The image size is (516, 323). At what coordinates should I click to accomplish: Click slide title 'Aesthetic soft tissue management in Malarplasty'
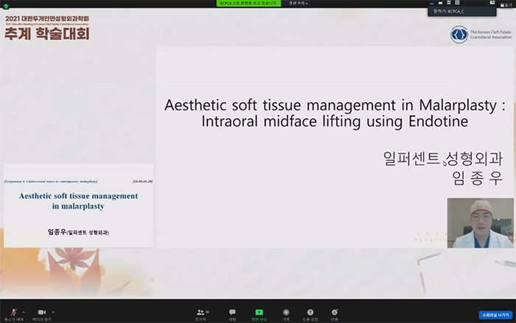[x=335, y=105]
